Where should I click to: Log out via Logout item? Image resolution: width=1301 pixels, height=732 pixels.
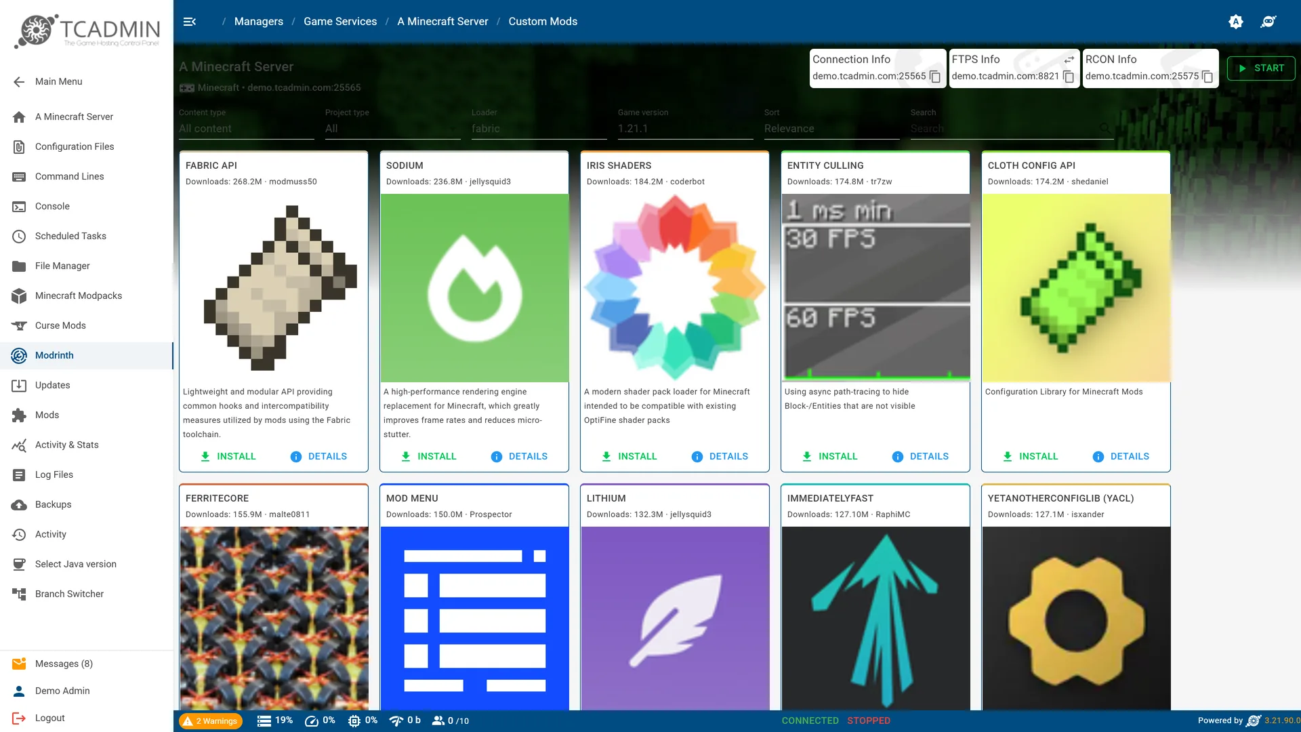[x=87, y=718]
